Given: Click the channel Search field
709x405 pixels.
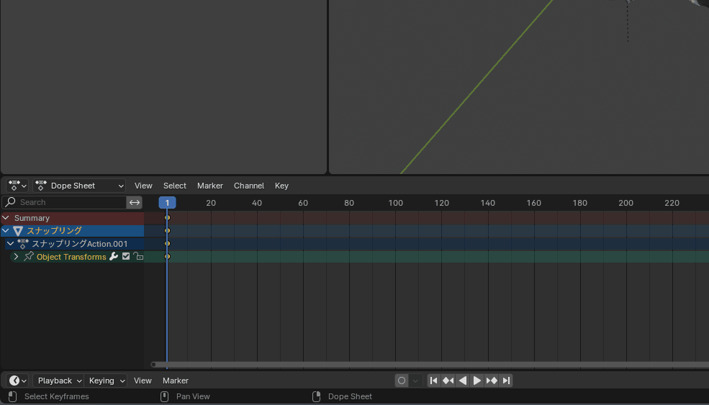Looking at the screenshot, I should pyautogui.click(x=64, y=202).
